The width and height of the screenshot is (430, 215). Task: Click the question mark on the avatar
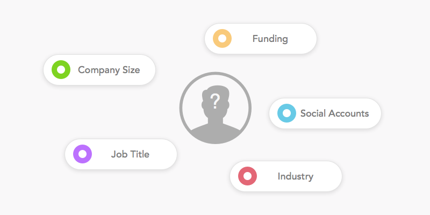[x=216, y=101]
